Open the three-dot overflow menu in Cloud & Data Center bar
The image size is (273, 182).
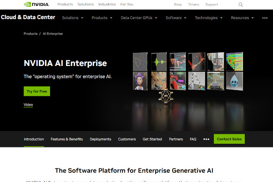pyautogui.click(x=265, y=18)
